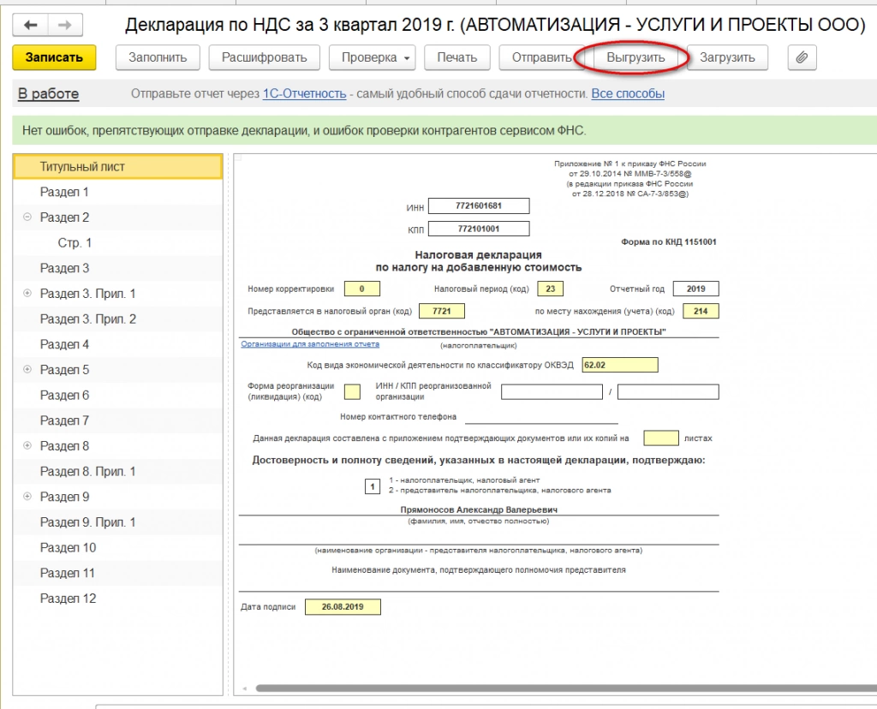877x709 pixels.
Task: Open 'Организации для заполнения отчета' link
Action: click(x=310, y=344)
